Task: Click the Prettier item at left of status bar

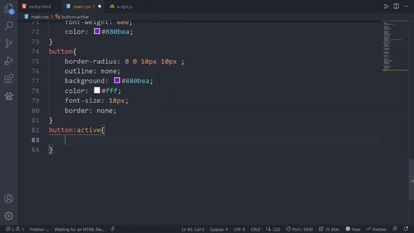Action: point(39,229)
